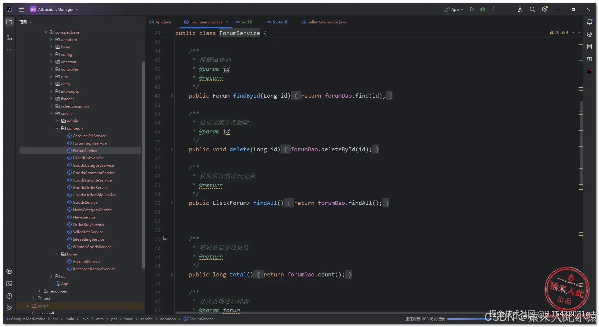Start debugging the App configuration
Screen dimensions: 599x327
pos(483,9)
